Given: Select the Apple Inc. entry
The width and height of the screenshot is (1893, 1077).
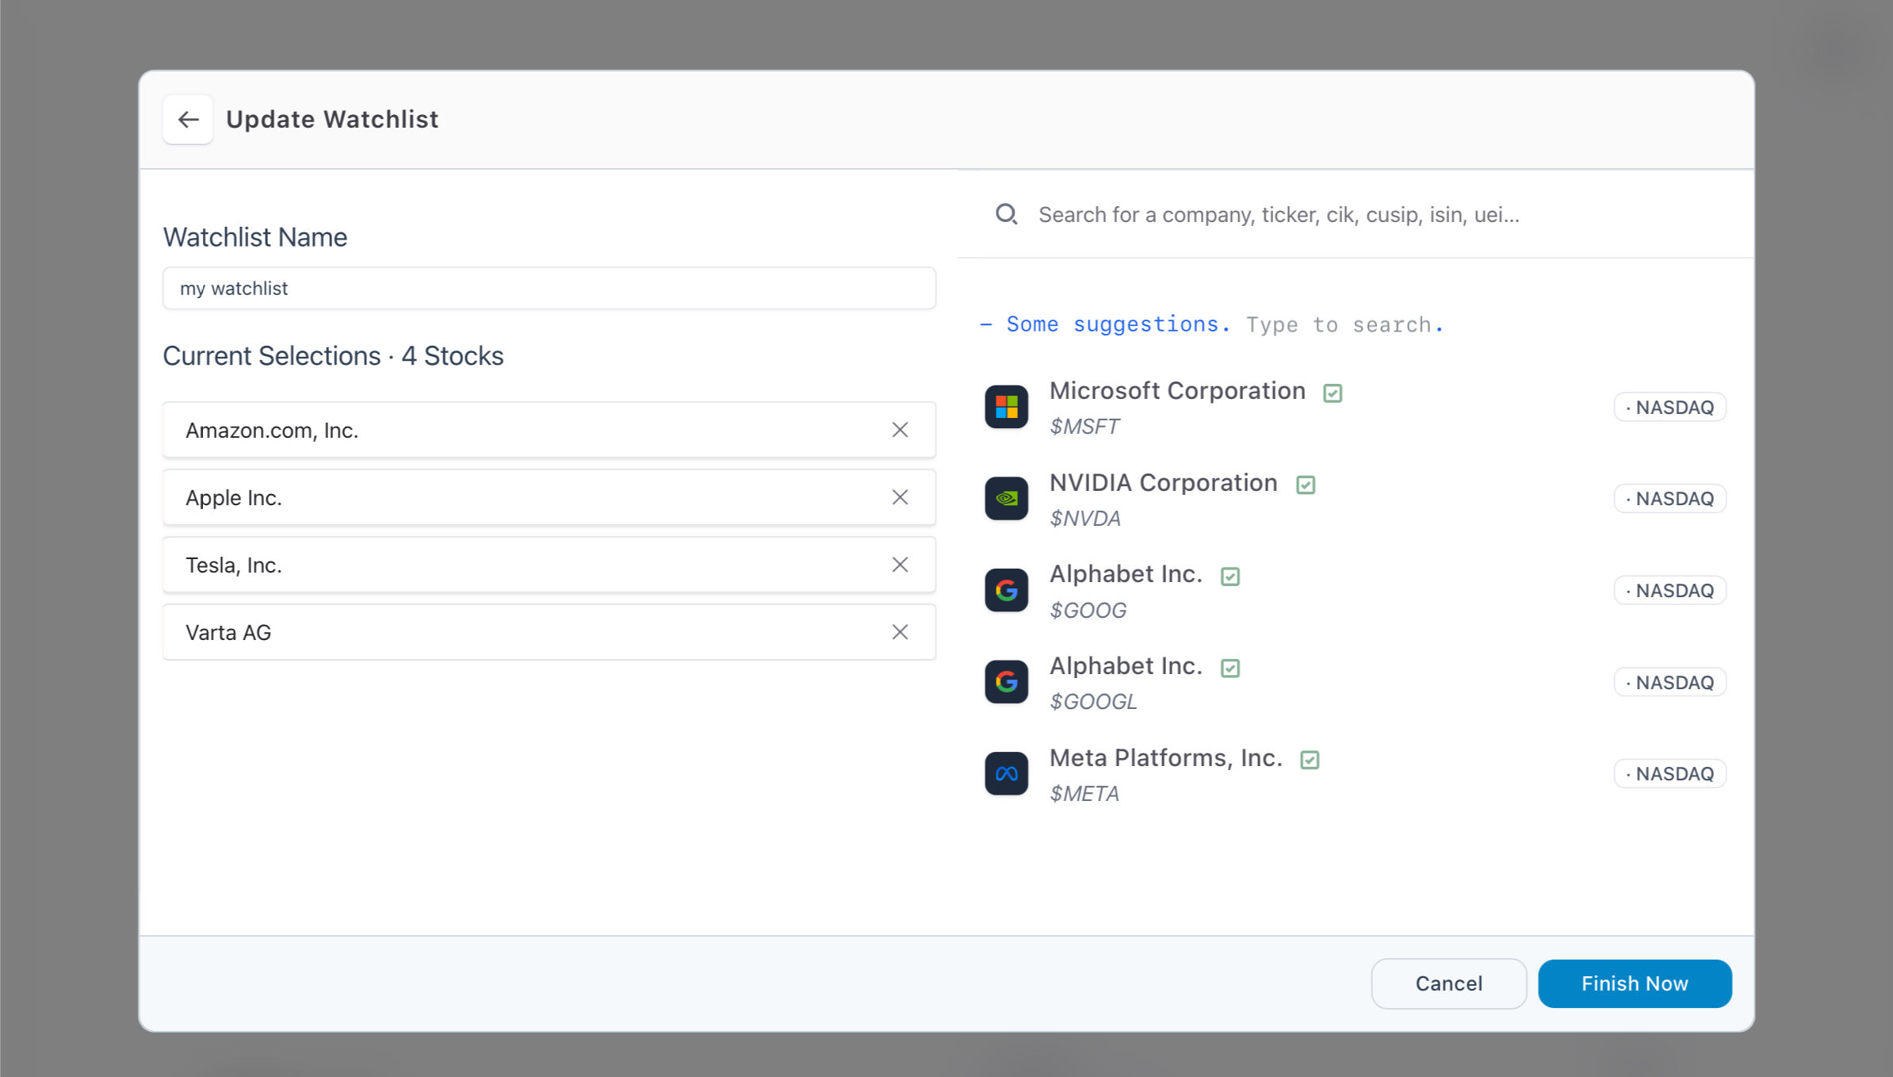Looking at the screenshot, I should coord(549,497).
